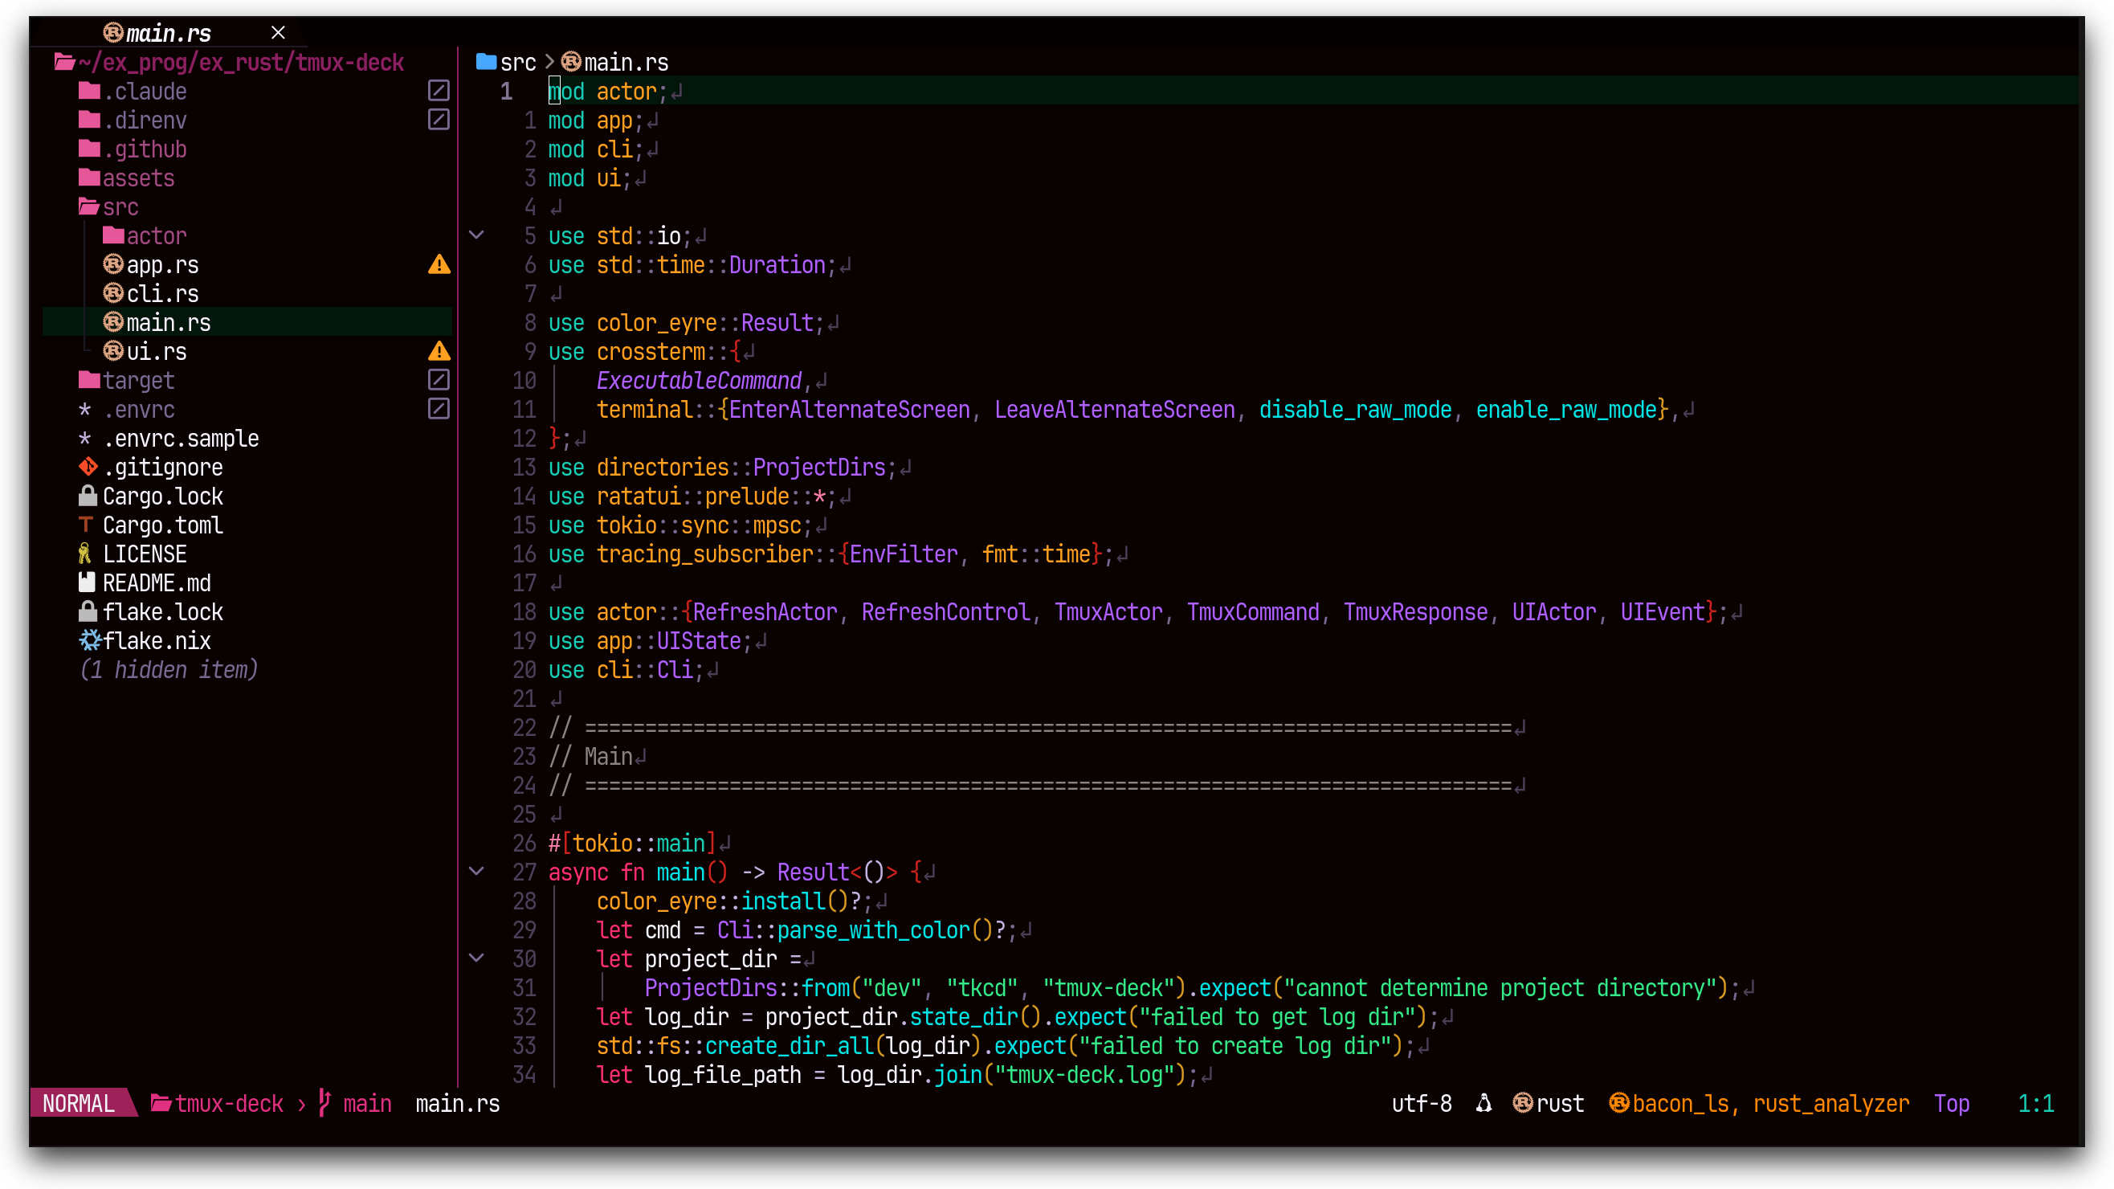Click the lock icon beside Cargo.lock
The image size is (2114, 1189).
pyautogui.click(x=88, y=496)
